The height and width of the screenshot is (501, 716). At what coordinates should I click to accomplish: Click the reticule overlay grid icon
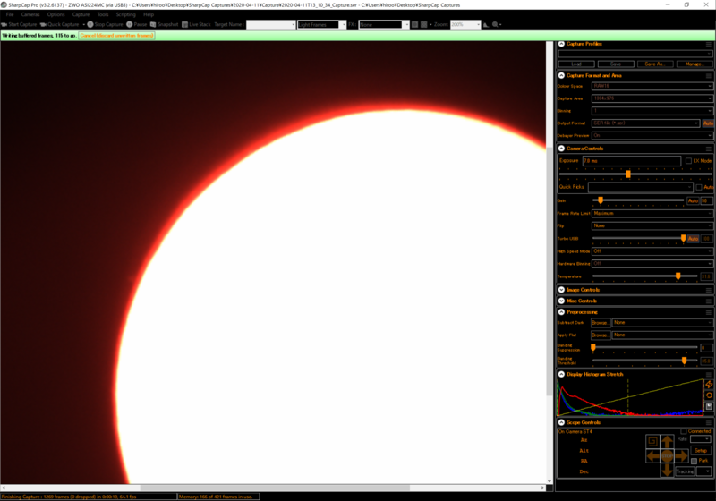coord(424,25)
